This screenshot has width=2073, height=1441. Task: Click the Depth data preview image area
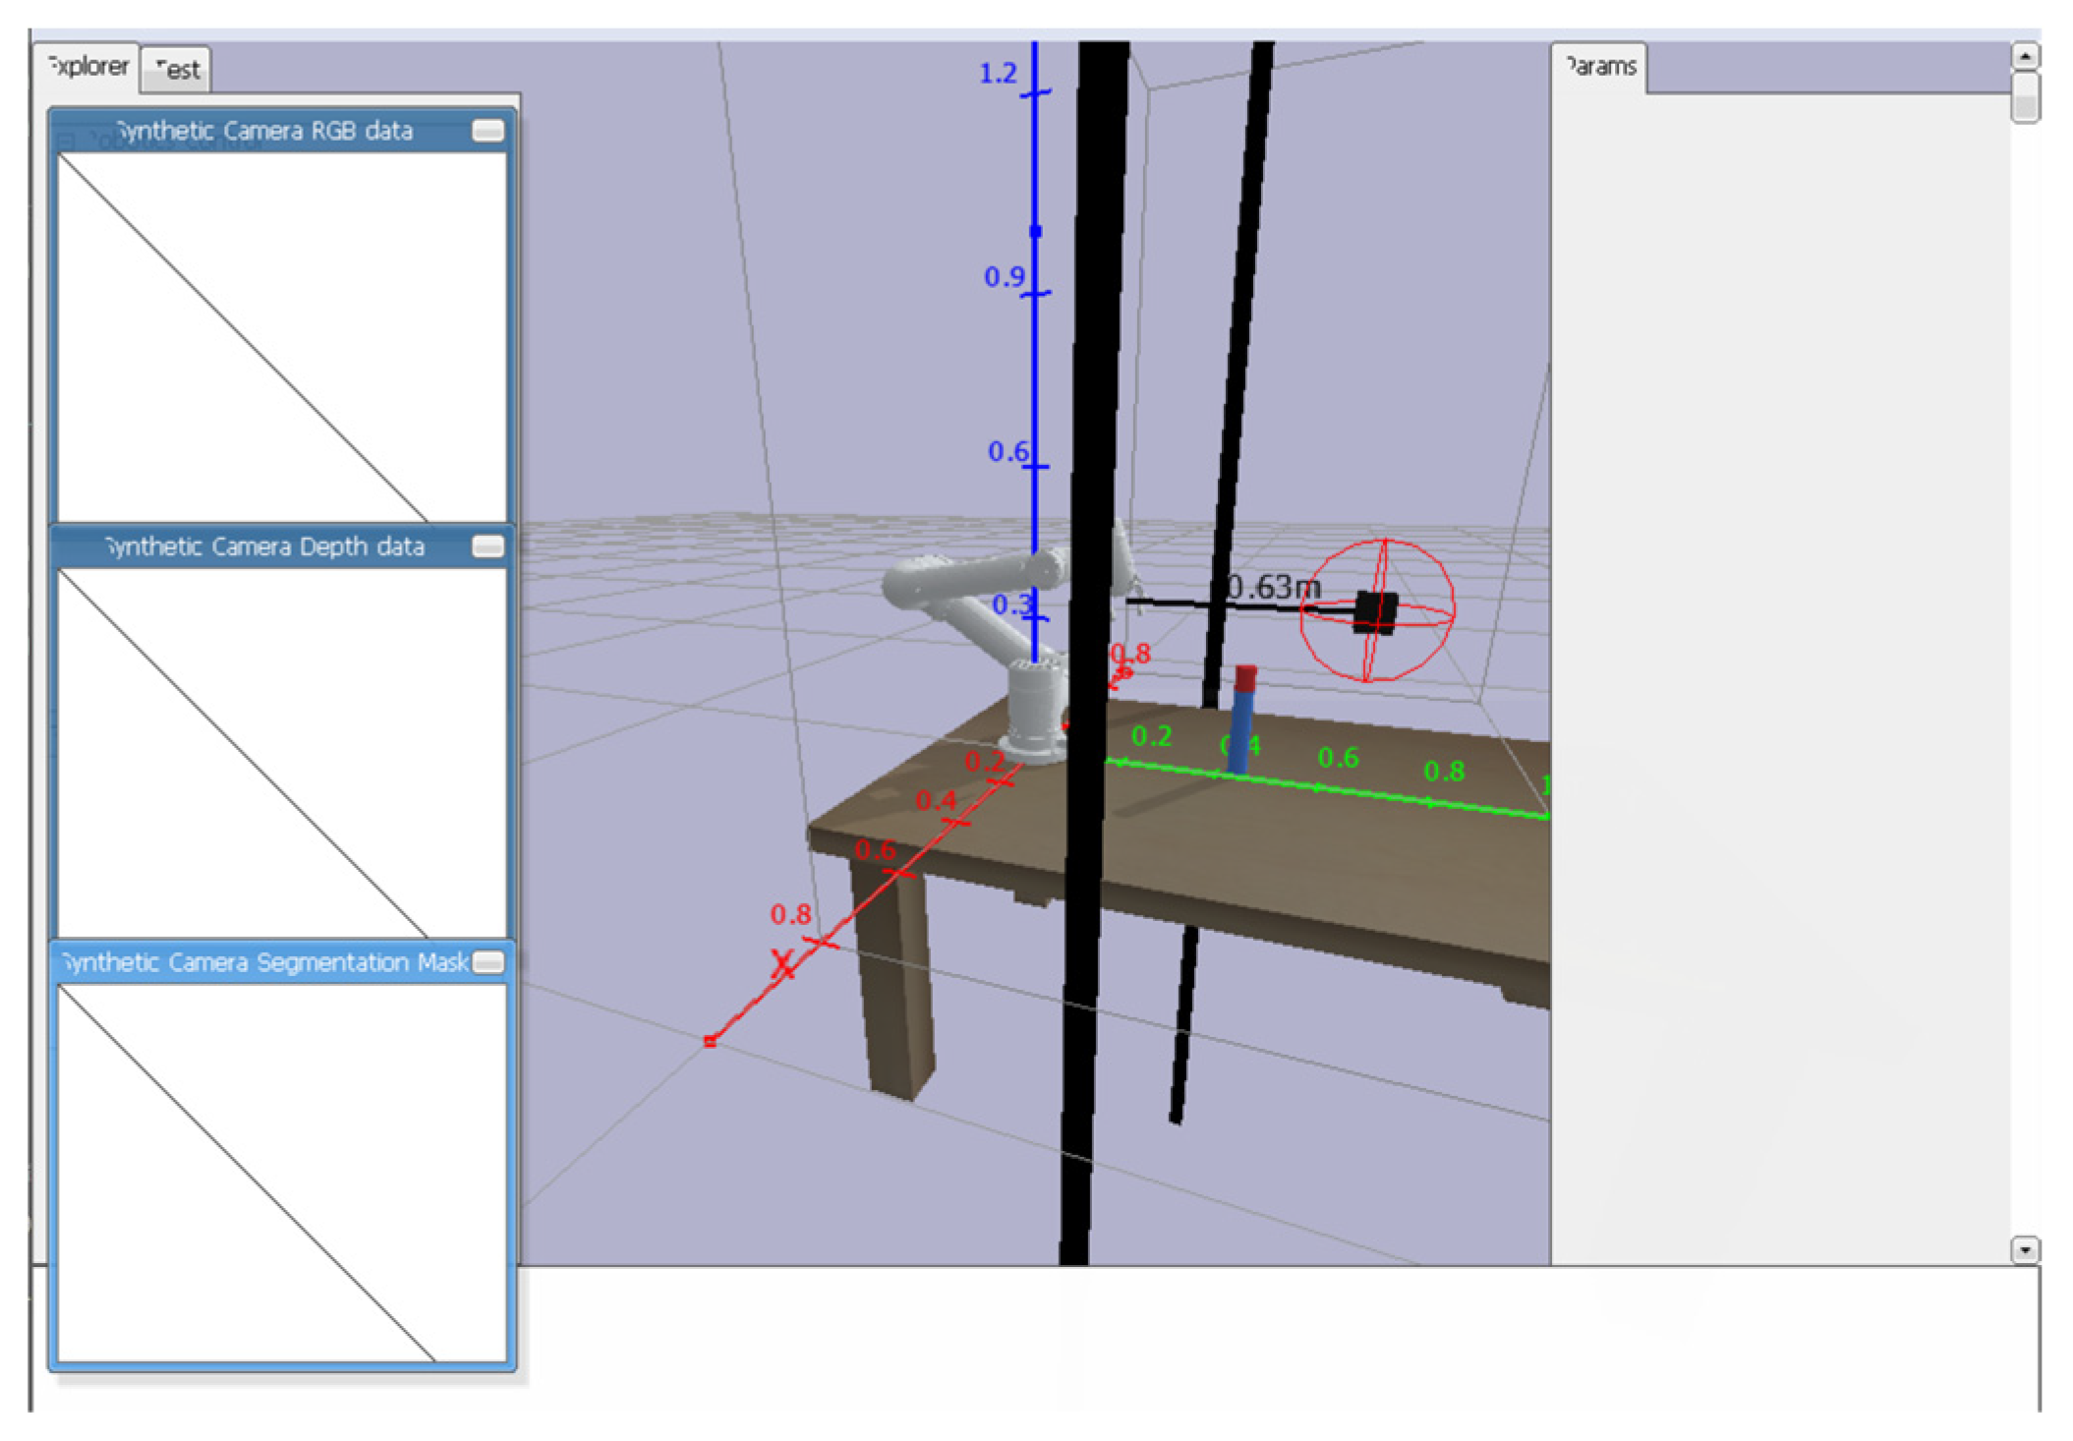click(x=282, y=753)
